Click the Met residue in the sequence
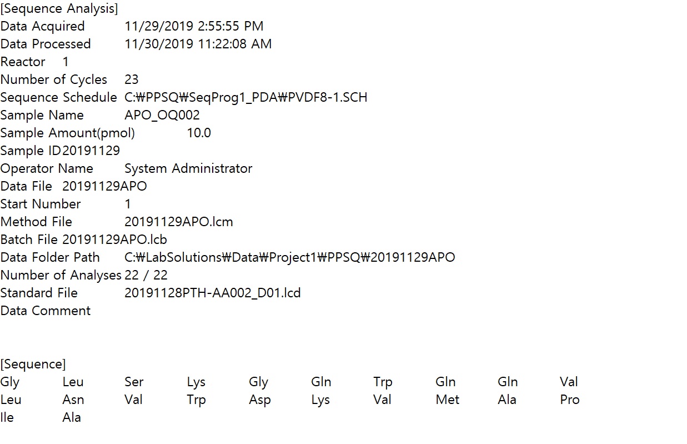This screenshot has width=687, height=444. (x=447, y=400)
